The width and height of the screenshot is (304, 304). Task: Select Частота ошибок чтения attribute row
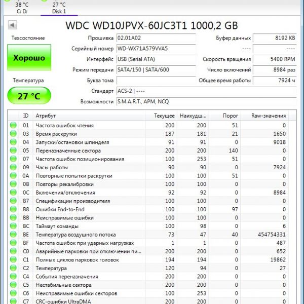coord(148,125)
